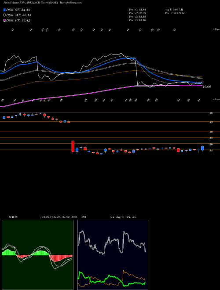Select the 'DOW MT: 36.14' legend label

(x=18, y=15)
